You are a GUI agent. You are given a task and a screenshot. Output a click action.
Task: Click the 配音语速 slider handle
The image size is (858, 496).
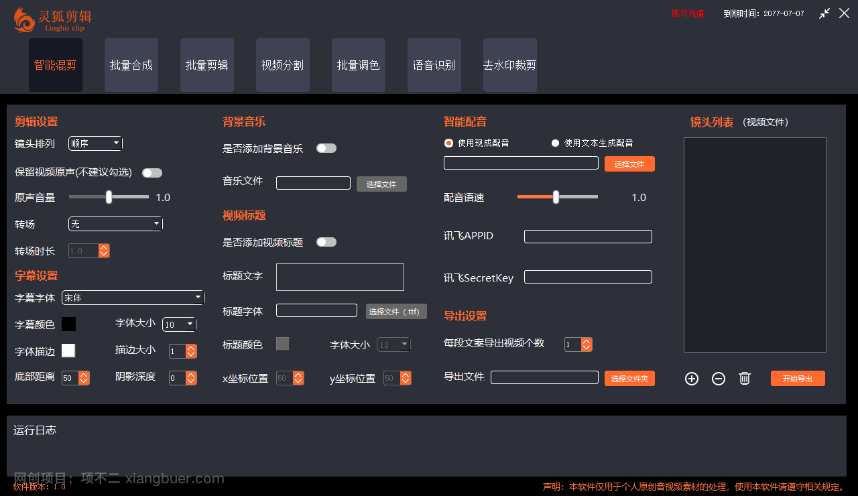pyautogui.click(x=556, y=197)
